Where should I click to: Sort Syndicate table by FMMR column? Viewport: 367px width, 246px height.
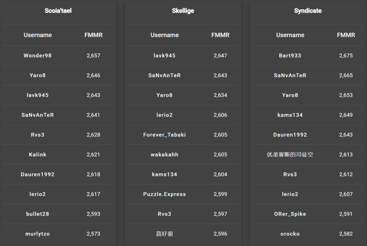tap(346, 35)
